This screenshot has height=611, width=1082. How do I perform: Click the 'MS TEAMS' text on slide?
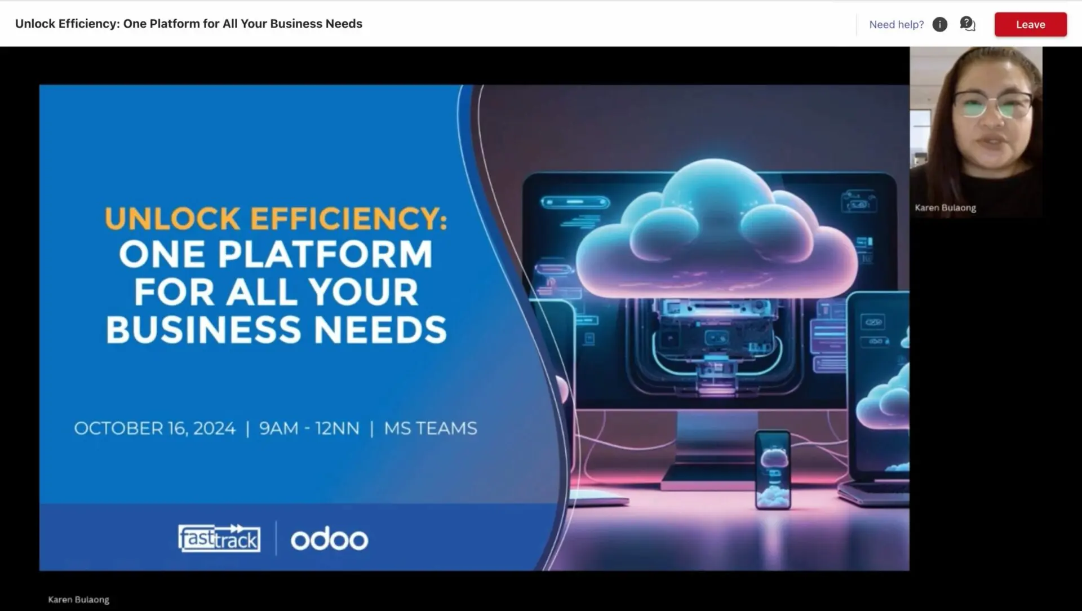pos(431,428)
